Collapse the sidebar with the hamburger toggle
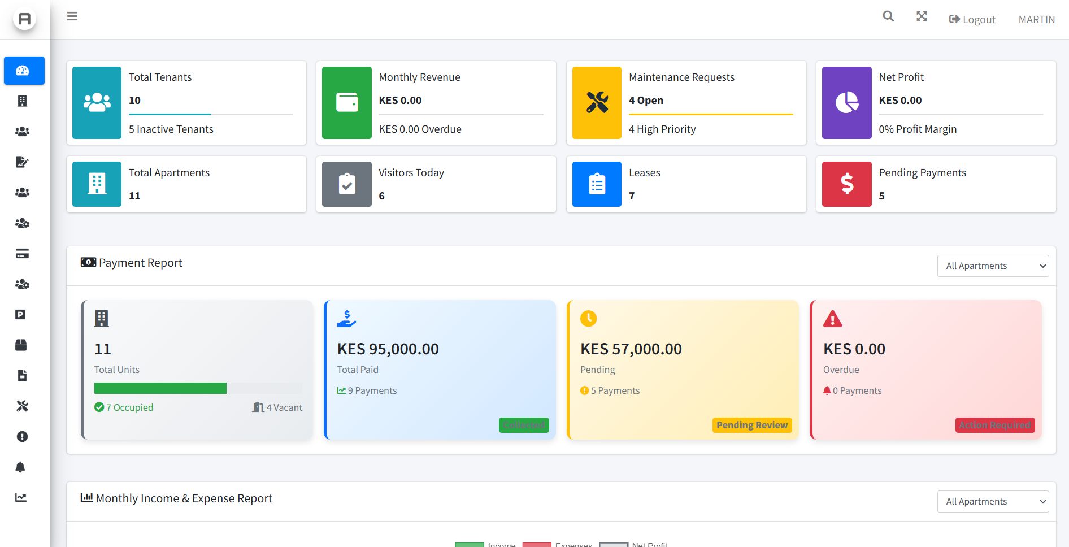The image size is (1069, 547). coord(72,16)
